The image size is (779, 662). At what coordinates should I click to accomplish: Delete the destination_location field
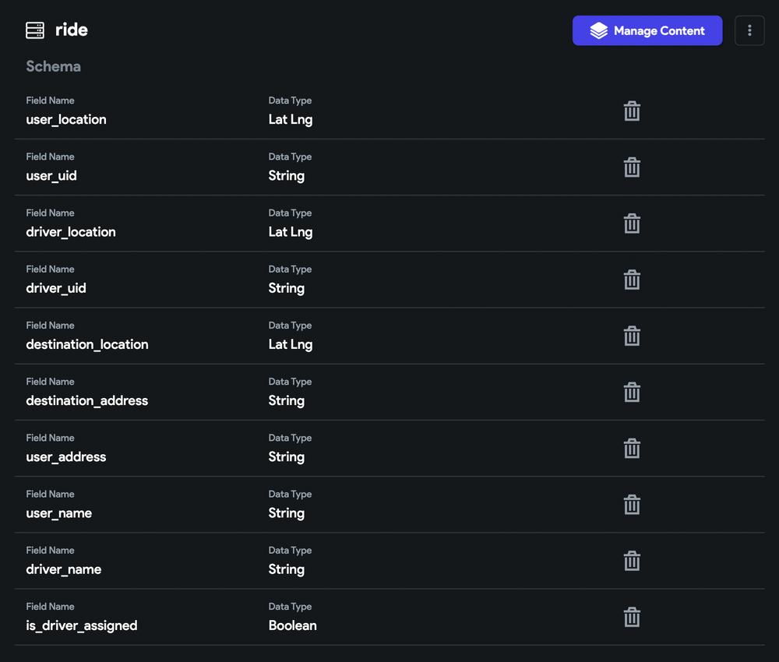[632, 336]
